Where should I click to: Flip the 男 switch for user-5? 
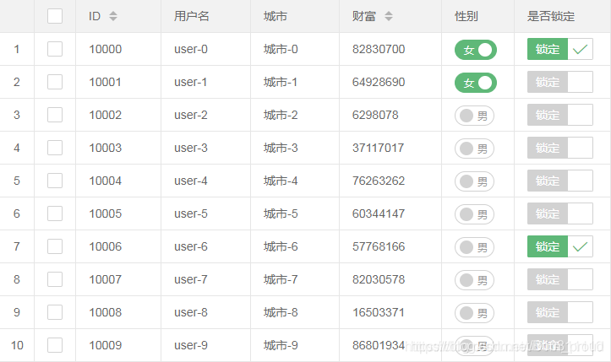click(x=475, y=214)
